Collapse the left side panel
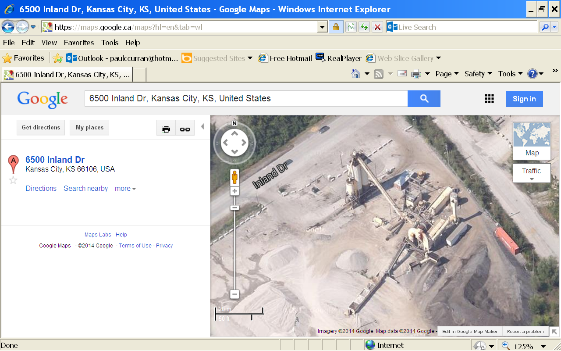 202,127
